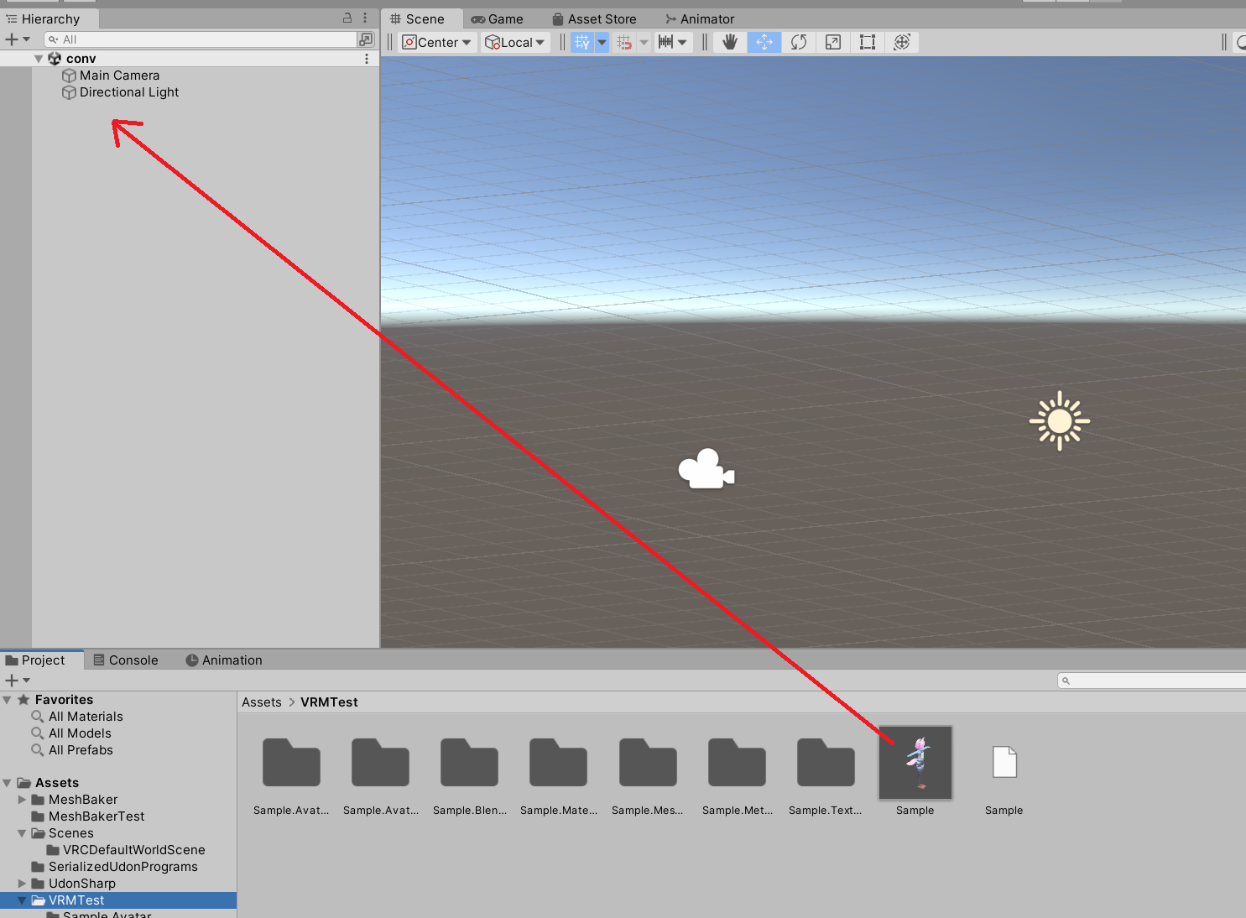The height and width of the screenshot is (918, 1246).
Task: Expand the MeshBaker folder
Action: click(x=23, y=800)
